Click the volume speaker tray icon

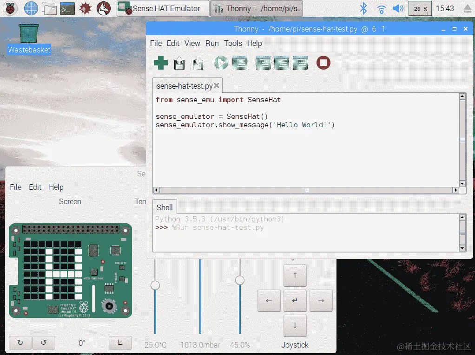(x=398, y=8)
